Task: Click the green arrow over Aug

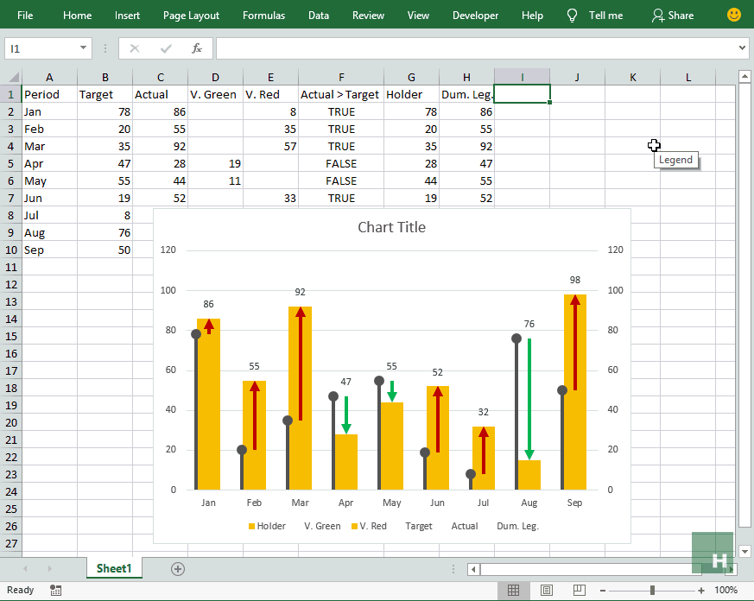Action: pos(529,399)
